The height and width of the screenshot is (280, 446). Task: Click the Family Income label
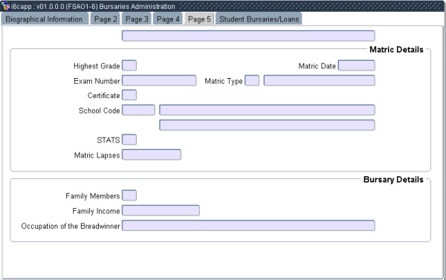point(96,211)
